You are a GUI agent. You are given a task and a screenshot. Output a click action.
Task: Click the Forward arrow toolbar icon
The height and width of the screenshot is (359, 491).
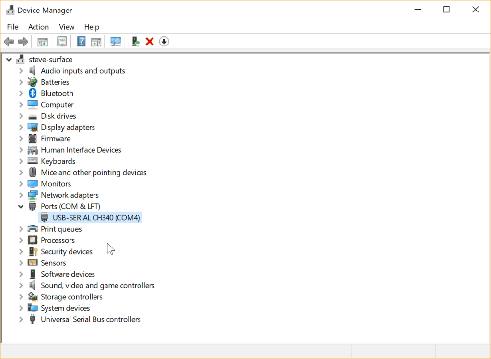[x=23, y=42]
